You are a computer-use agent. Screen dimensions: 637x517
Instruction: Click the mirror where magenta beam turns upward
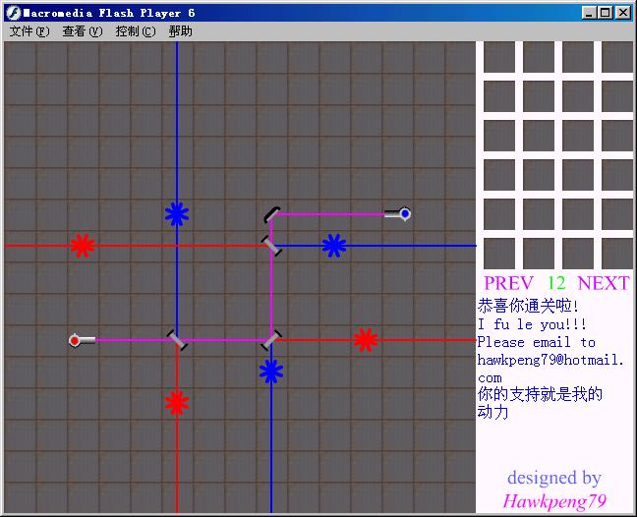(271, 340)
